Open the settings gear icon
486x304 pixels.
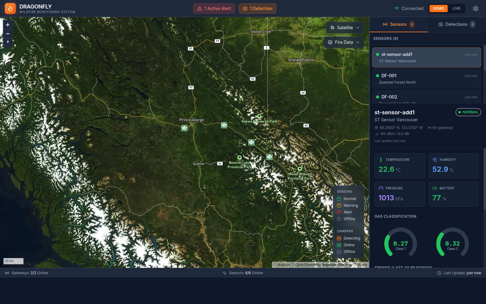point(476,9)
